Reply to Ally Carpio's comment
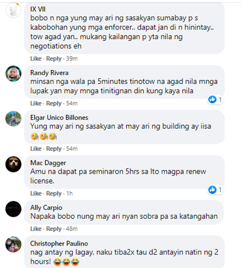 [54, 229]
